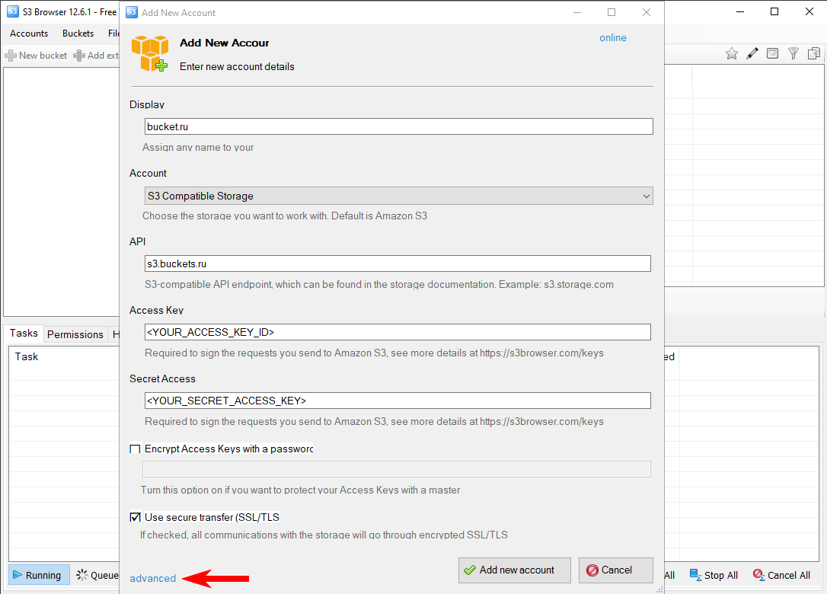This screenshot has height=594, width=827.
Task: Click the New bucket toolbar button
Action: click(36, 56)
